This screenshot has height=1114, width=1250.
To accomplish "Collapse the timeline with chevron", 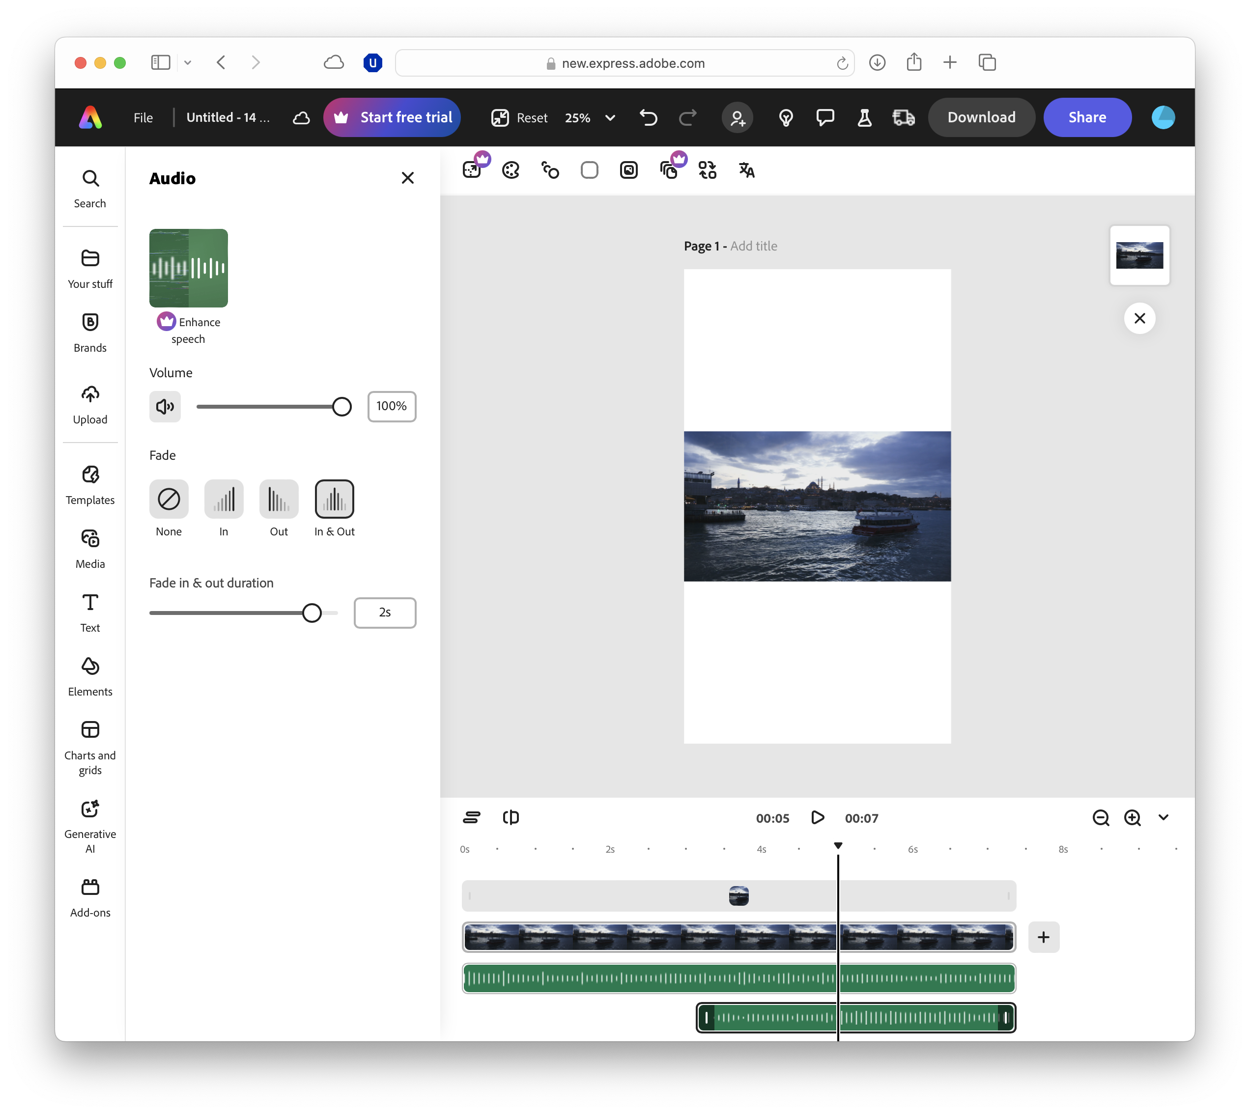I will (1163, 817).
